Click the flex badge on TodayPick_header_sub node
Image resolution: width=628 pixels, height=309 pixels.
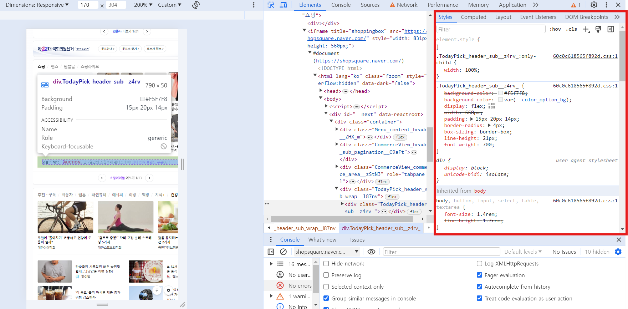coord(414,212)
